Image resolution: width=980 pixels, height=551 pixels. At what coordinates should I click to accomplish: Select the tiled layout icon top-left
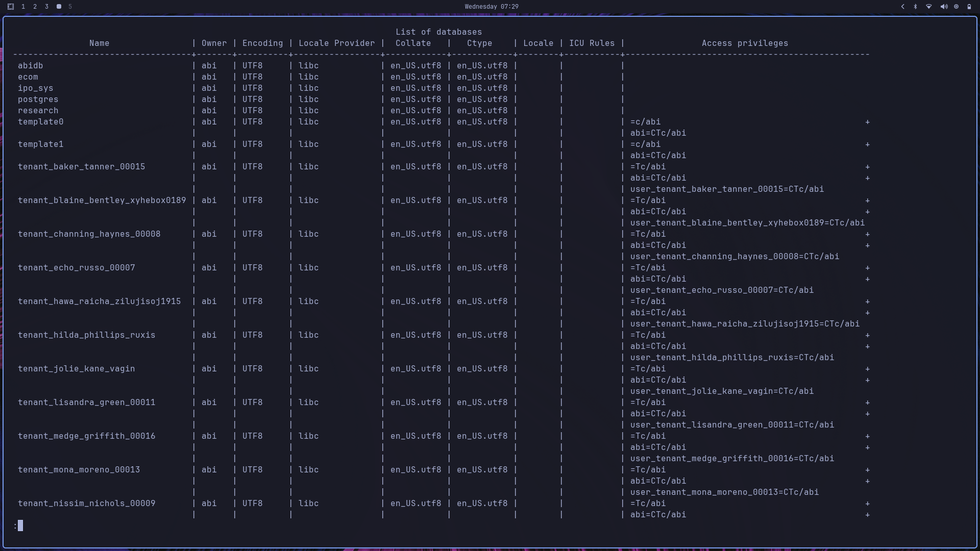10,7
